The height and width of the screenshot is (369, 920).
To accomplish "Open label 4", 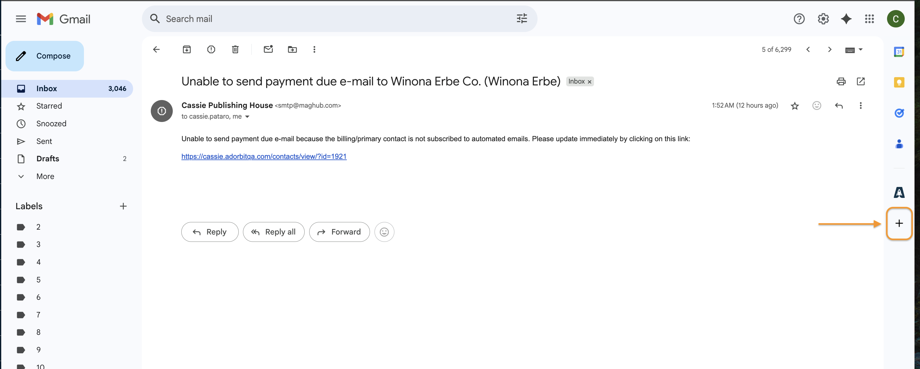I will [x=67, y=262].
